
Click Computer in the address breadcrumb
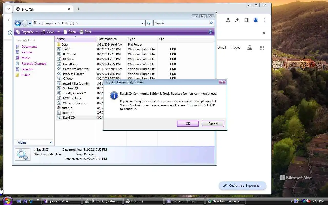pyautogui.click(x=49, y=23)
